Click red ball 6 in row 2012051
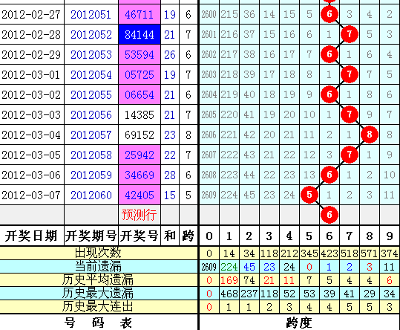The width and height of the screenshot is (400, 330). [x=329, y=14]
